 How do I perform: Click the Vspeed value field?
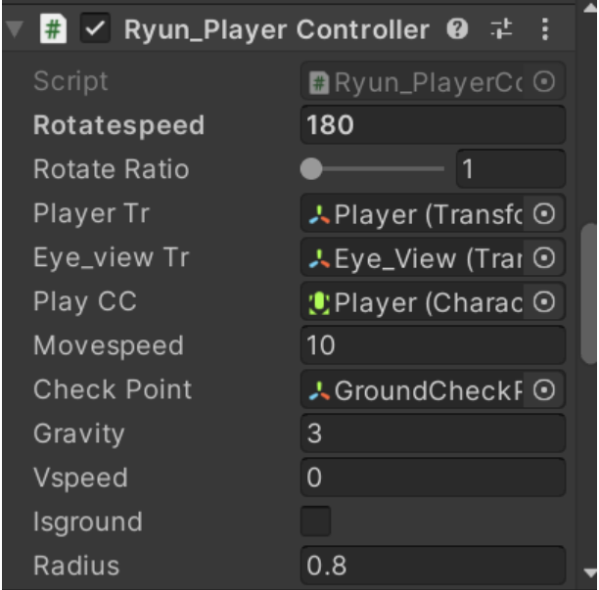pos(433,477)
